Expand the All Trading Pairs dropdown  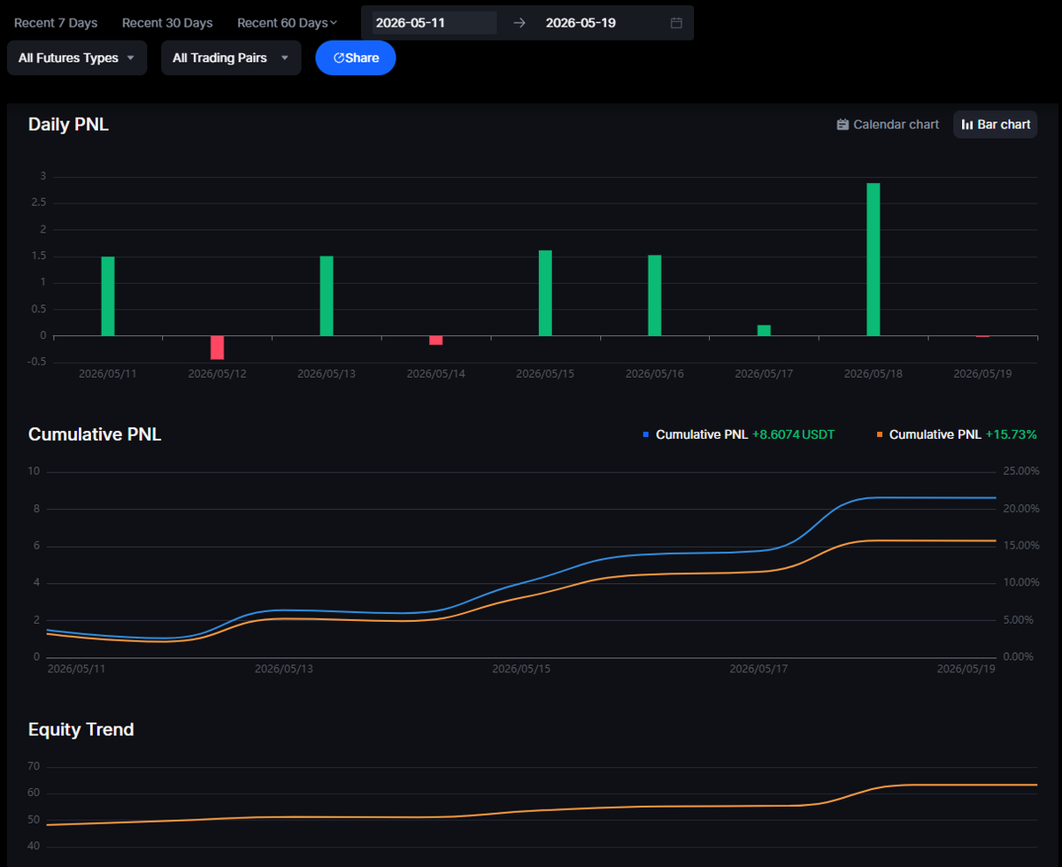[231, 58]
